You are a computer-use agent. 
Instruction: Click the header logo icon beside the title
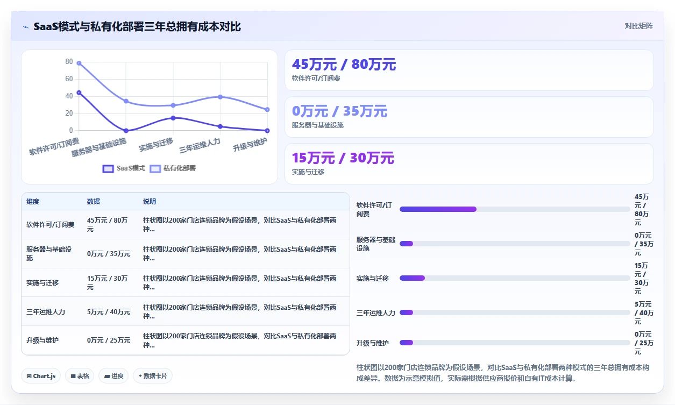25,26
